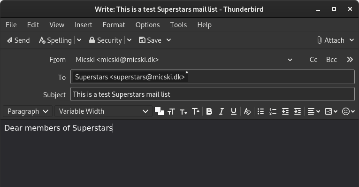The width and height of the screenshot is (359, 187).
Task: Toggle bold text formatting
Action: [209, 111]
